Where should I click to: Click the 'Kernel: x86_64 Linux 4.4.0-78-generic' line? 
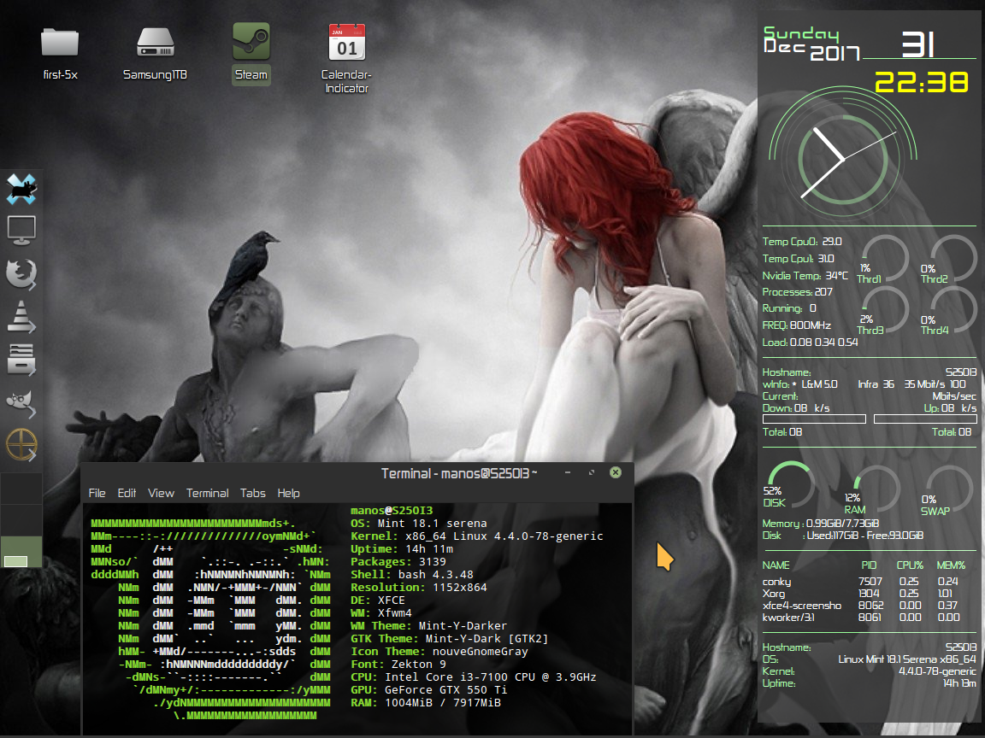tap(477, 536)
